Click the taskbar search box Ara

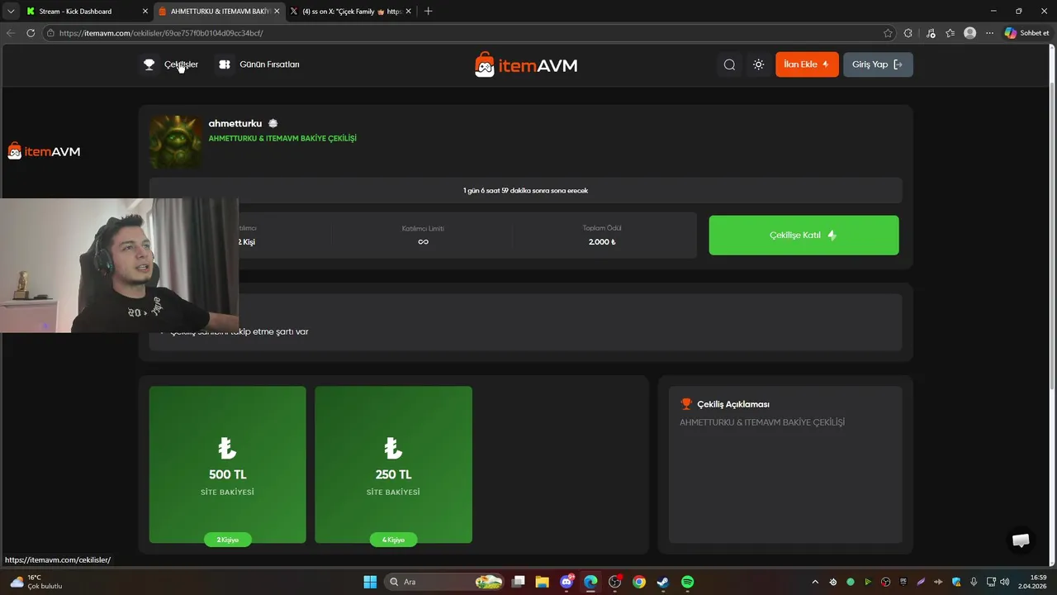(446, 582)
